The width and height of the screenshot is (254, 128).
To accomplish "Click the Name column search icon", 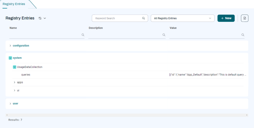I will [83, 35].
